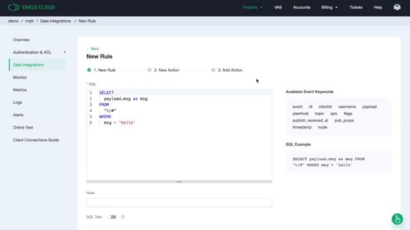This screenshot has width=410, height=230.
Task: Open Help in top navigation
Action: click(x=377, y=7)
